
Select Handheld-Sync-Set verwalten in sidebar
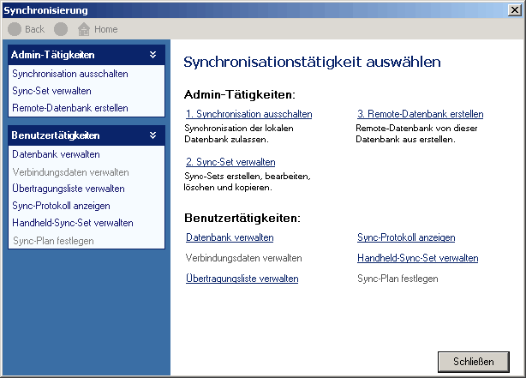tap(73, 223)
